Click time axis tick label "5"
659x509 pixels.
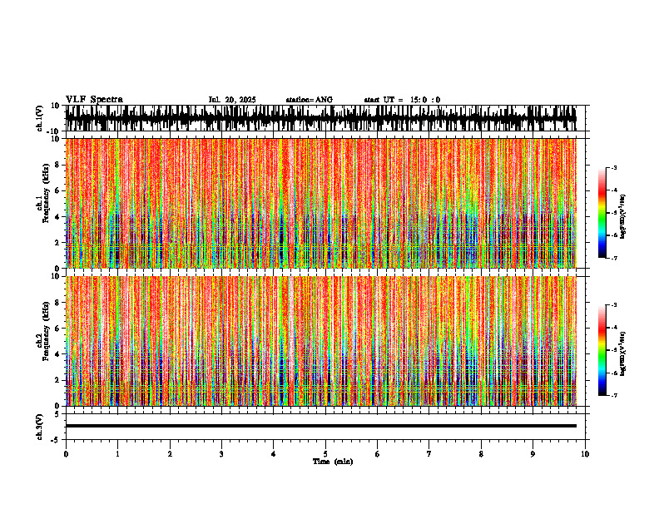[325, 454]
